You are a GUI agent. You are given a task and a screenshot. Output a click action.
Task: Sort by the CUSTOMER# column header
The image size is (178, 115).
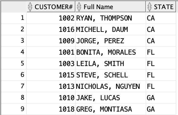point(53,7)
